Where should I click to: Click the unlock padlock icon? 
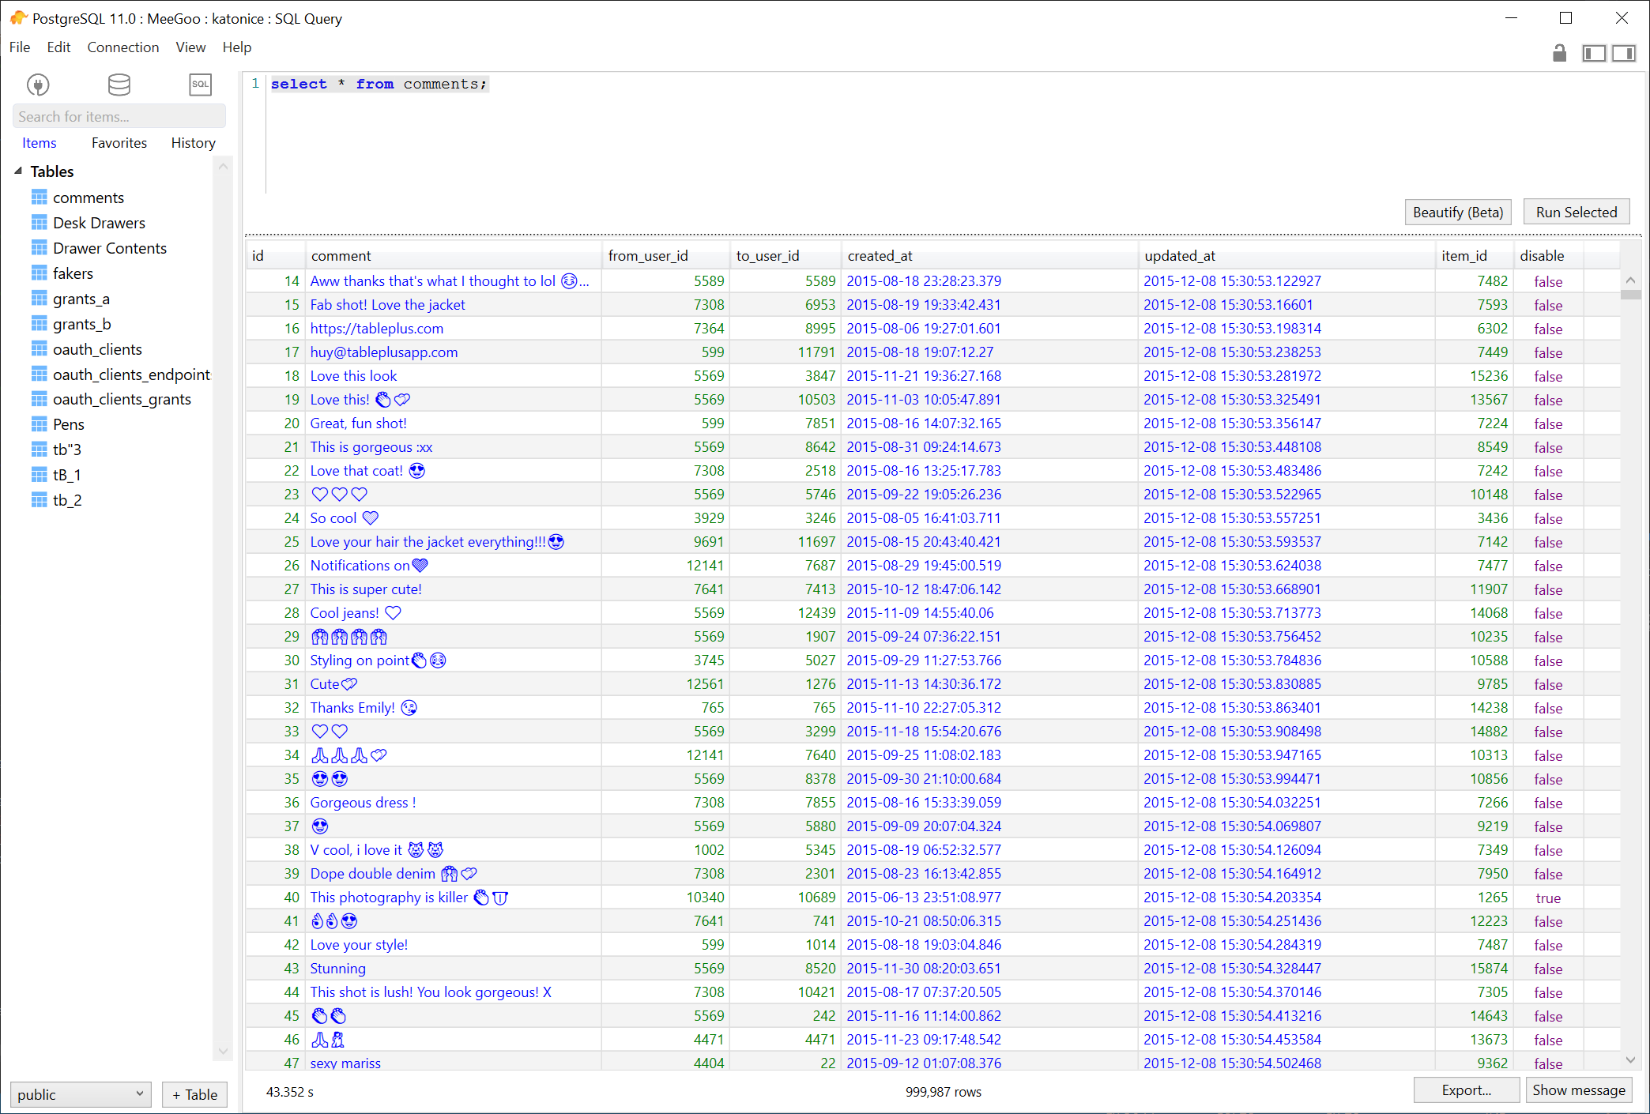point(1559,52)
